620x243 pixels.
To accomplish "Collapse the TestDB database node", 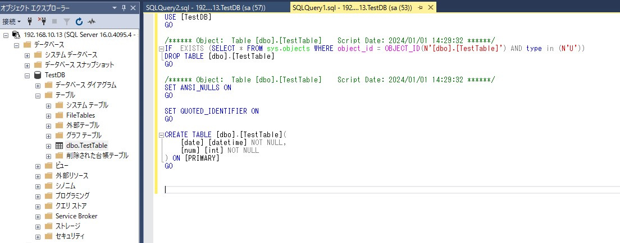I will pyautogui.click(x=28, y=76).
